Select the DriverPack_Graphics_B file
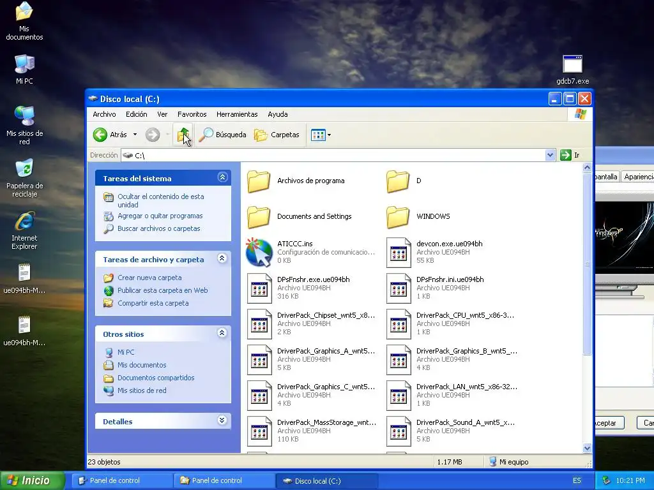654x490 pixels. pyautogui.click(x=452, y=360)
